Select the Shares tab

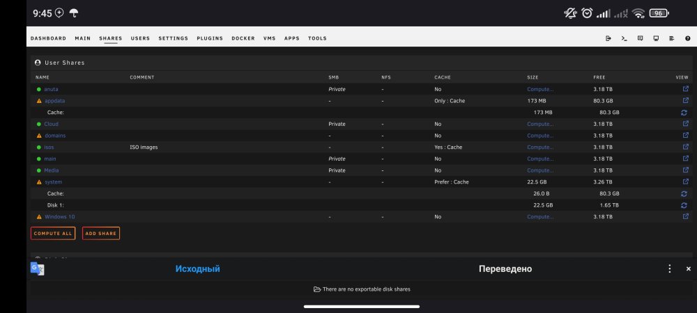pyautogui.click(x=111, y=38)
